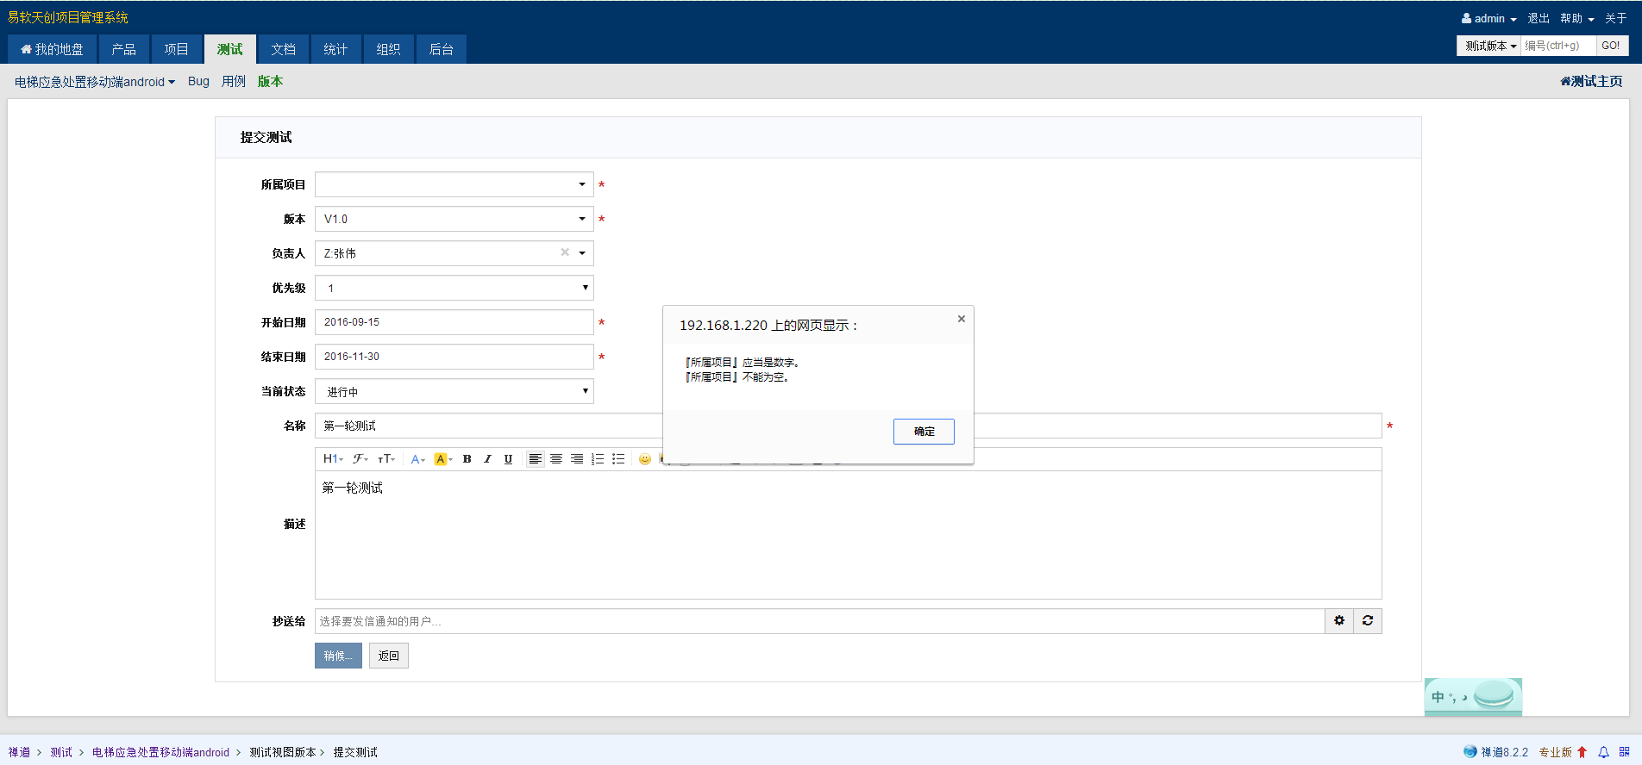The image size is (1642, 765).
Task: Open the admin user menu
Action: [1489, 18]
